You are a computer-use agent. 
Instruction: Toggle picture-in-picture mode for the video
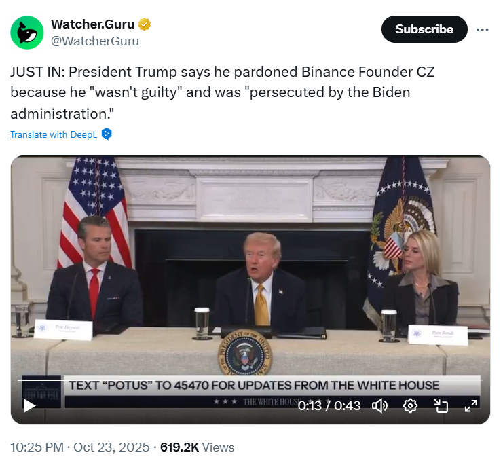441,405
